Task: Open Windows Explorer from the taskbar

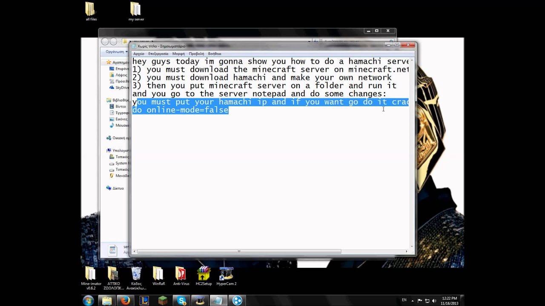Action: pos(107,300)
